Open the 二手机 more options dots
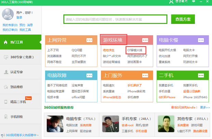 201,75
